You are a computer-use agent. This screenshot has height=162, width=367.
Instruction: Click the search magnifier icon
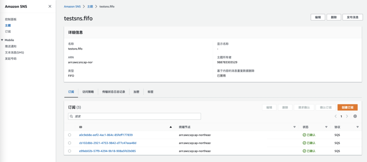(71, 116)
